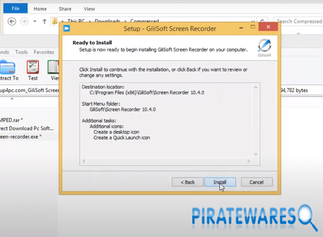Click the GiliSoft logo in the setup header
Viewport: 323px width, 237px height.
264,47
